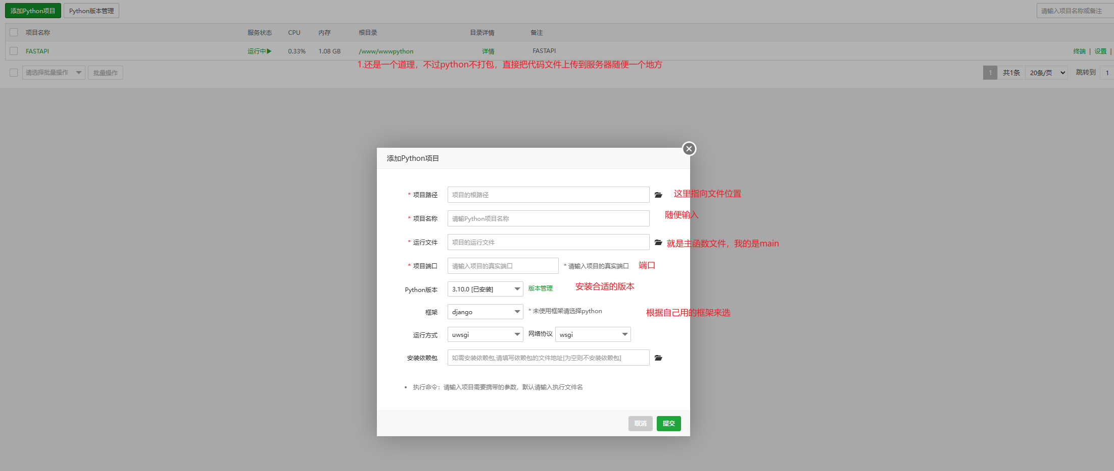Focus the 运行文件 input field
The image size is (1114, 471).
(x=548, y=242)
